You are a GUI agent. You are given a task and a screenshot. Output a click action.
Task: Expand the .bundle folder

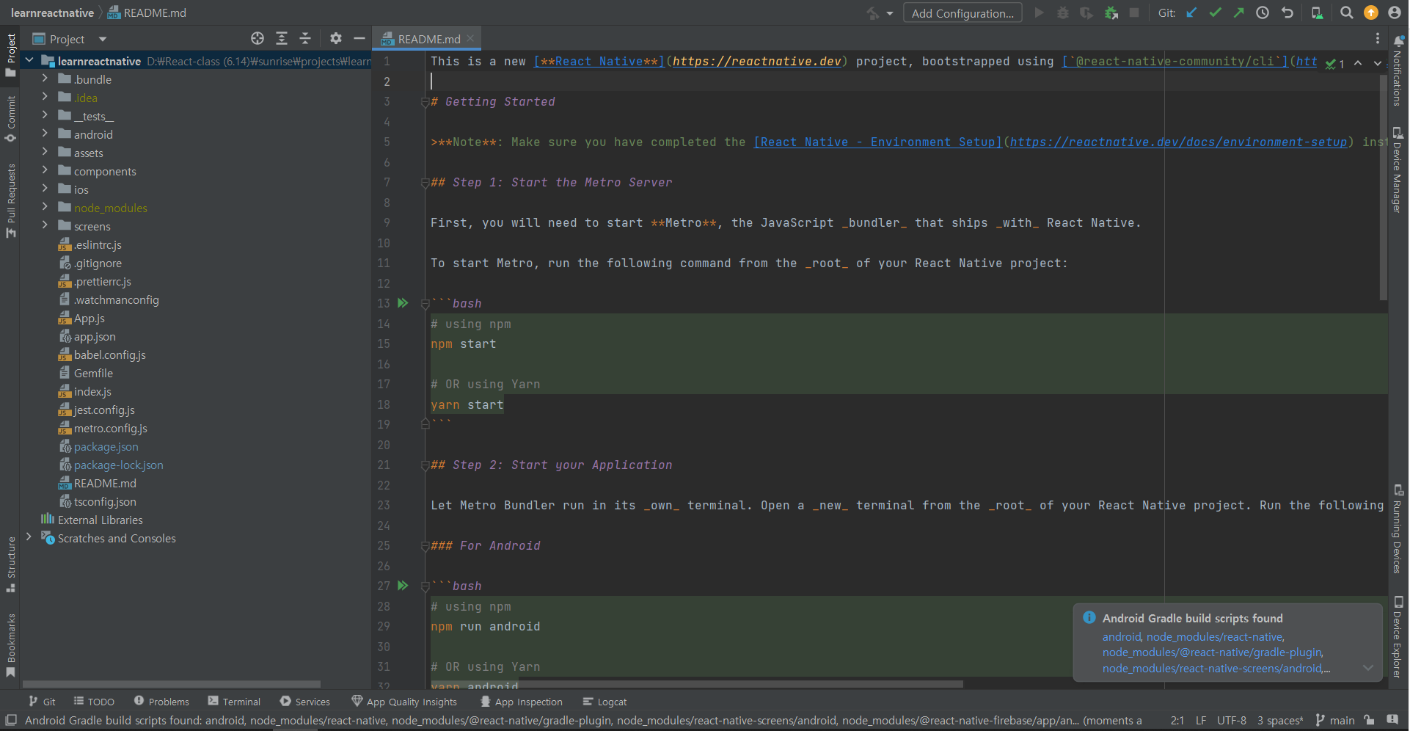45,78
